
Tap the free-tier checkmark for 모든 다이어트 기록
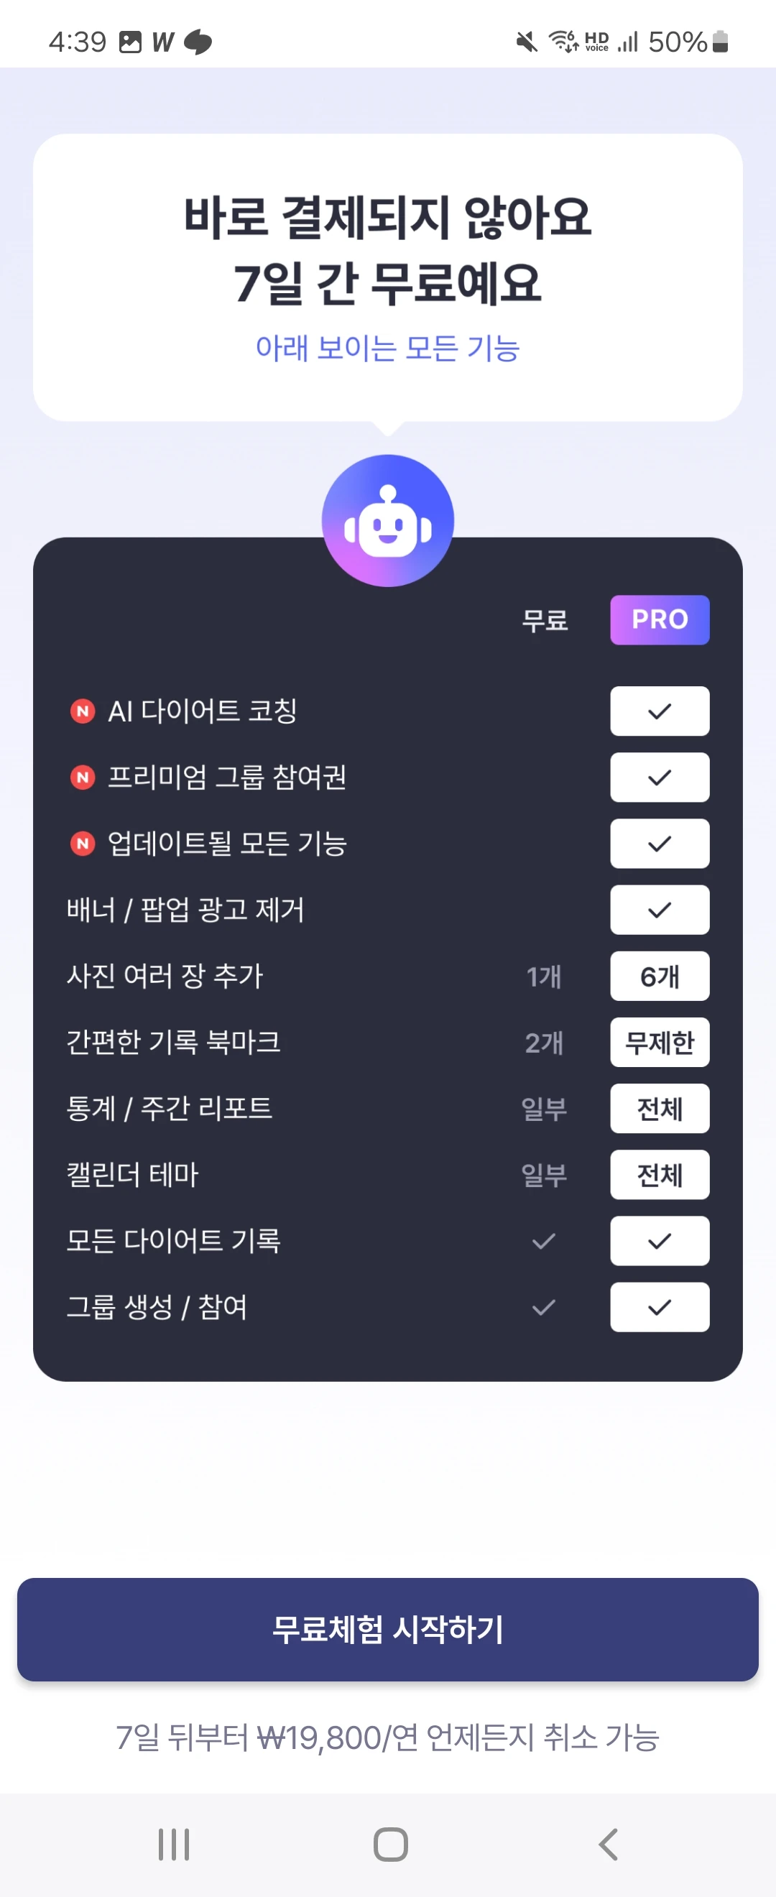(x=543, y=1241)
